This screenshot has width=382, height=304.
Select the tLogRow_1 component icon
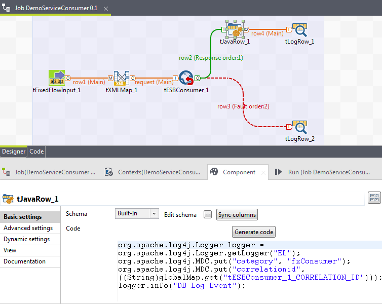click(x=300, y=30)
